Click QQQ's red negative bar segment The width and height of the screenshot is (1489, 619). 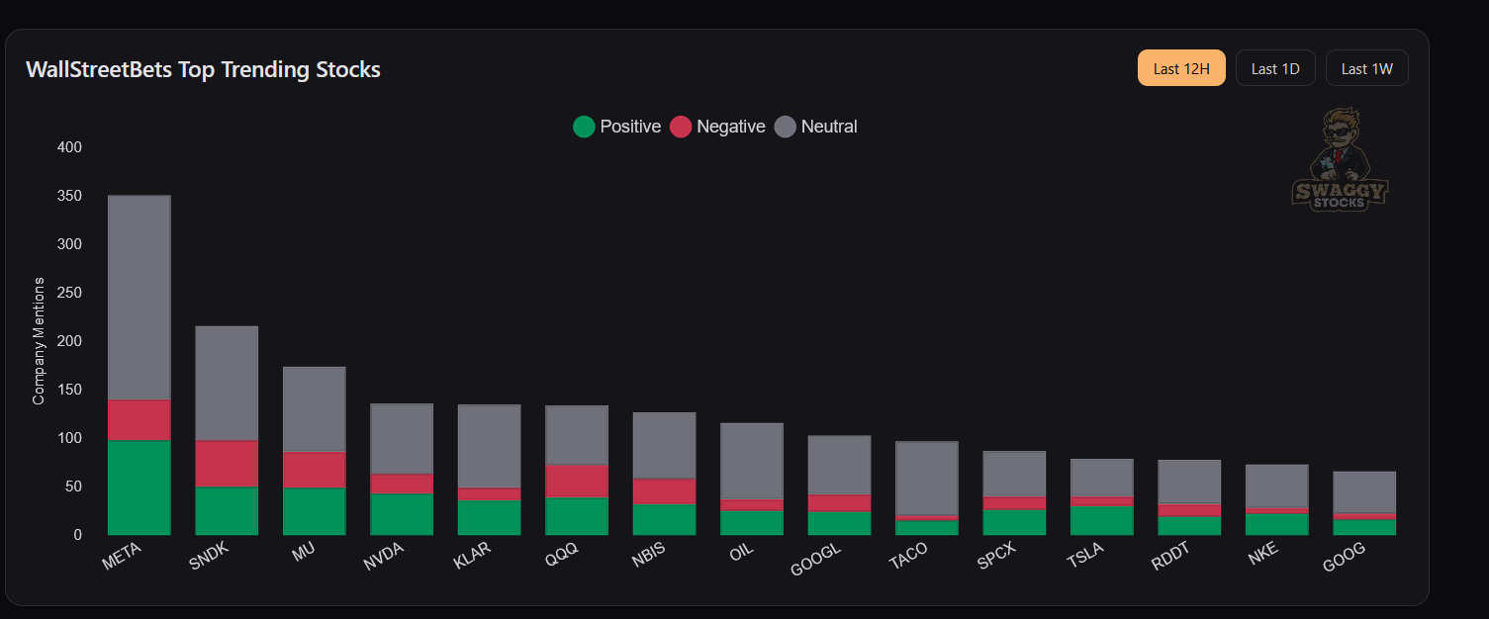coord(577,482)
